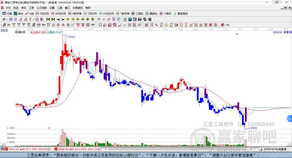Click the 行情 toolbar button
Image resolution: width=292 pixels, height=158 pixels.
(x=7, y=14)
